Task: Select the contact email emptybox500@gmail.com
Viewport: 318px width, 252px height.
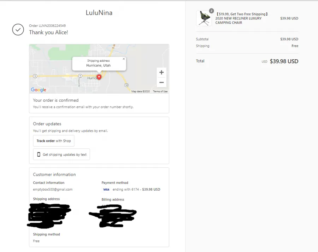Action: click(x=53, y=190)
